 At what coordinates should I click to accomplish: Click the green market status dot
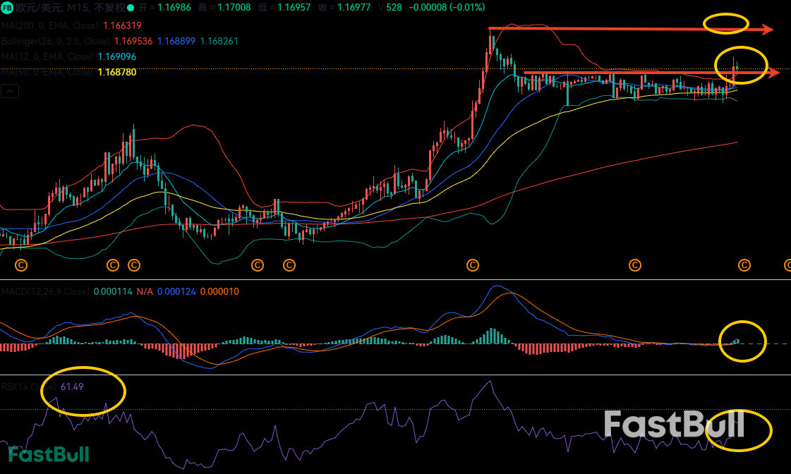[132, 8]
